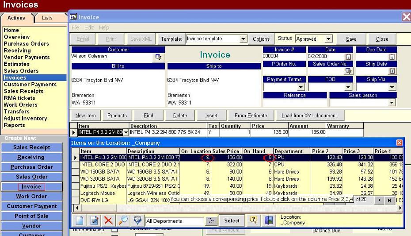
Task: Switch to the Lists tab
Action: pos(47,18)
